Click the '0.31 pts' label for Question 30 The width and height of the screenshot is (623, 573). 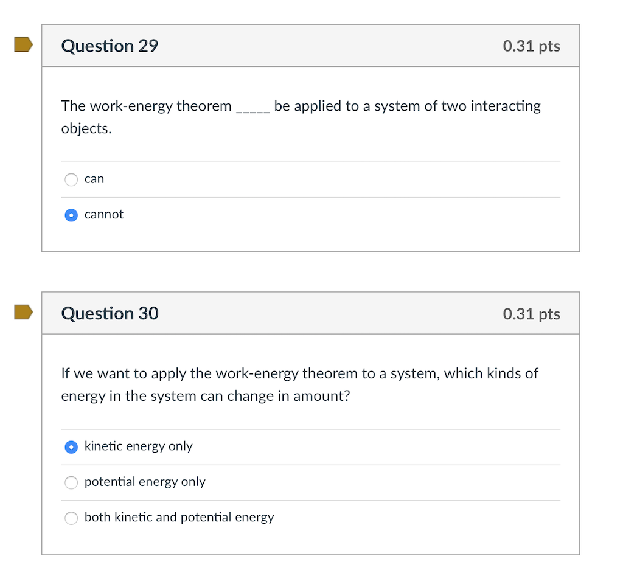click(x=531, y=314)
